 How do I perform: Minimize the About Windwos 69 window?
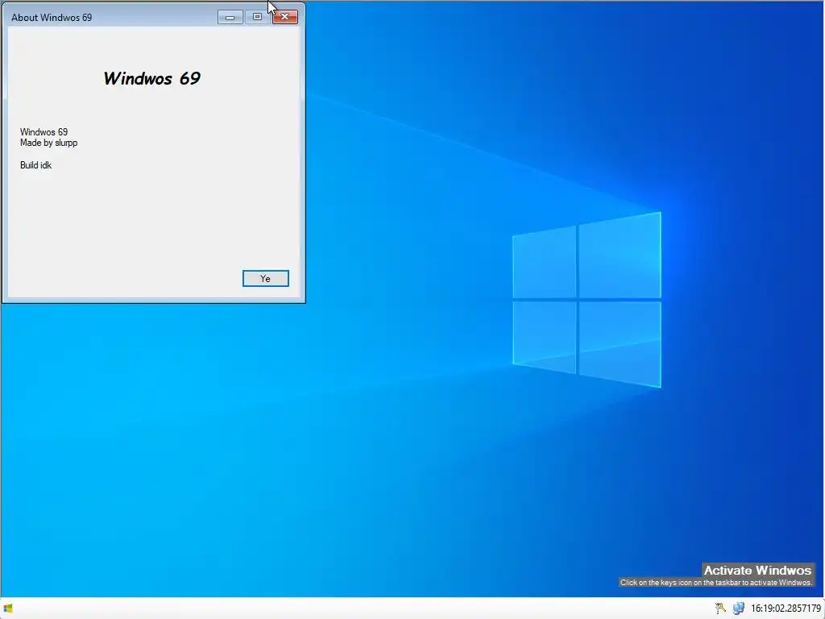[230, 17]
